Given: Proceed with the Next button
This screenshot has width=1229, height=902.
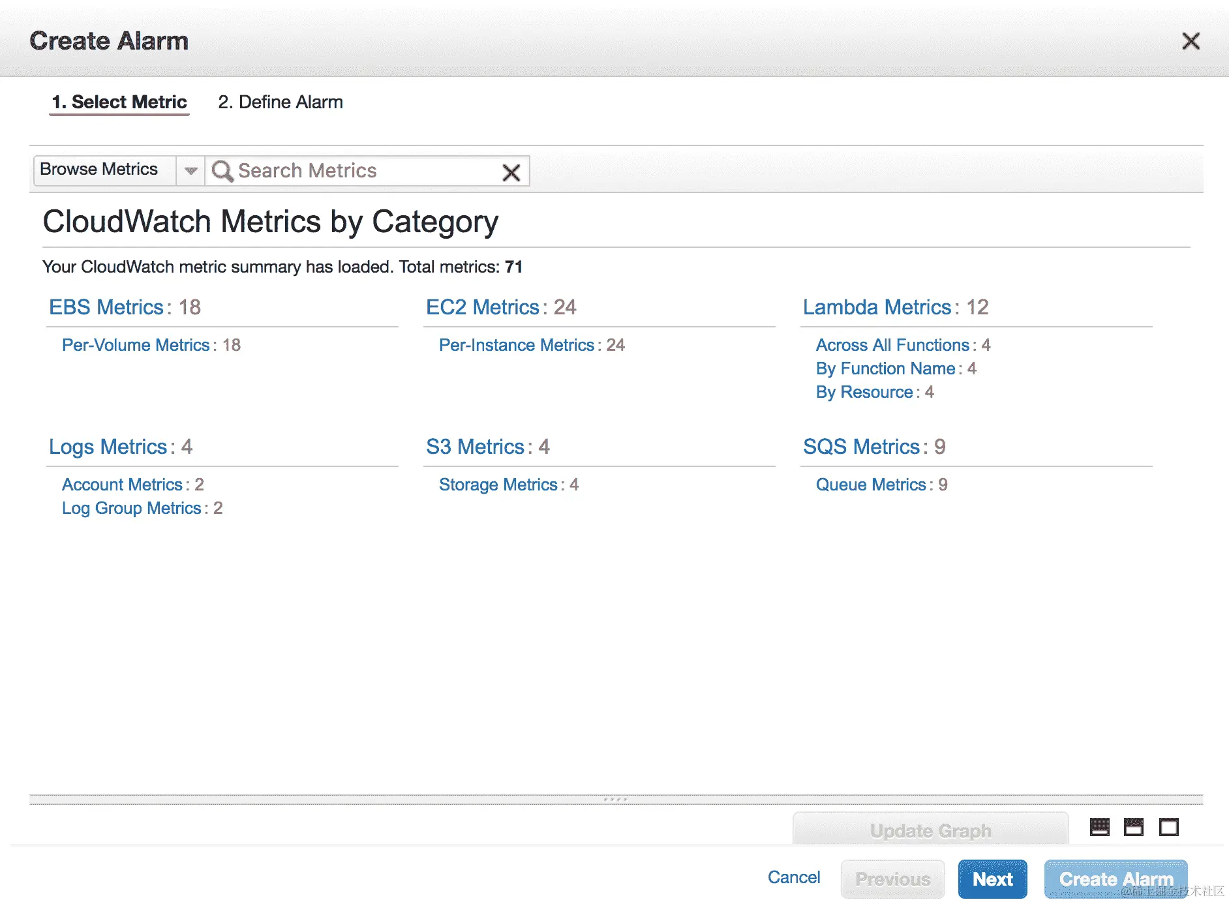Looking at the screenshot, I should click(x=993, y=879).
